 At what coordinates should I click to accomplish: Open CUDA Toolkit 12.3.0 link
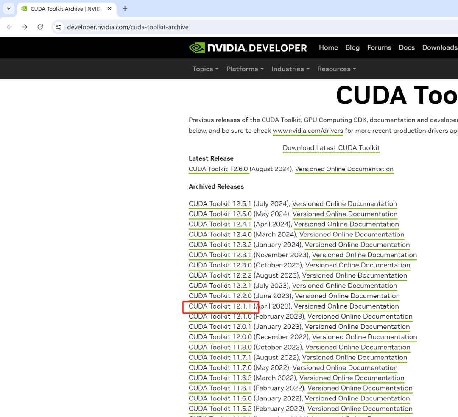tap(220, 265)
